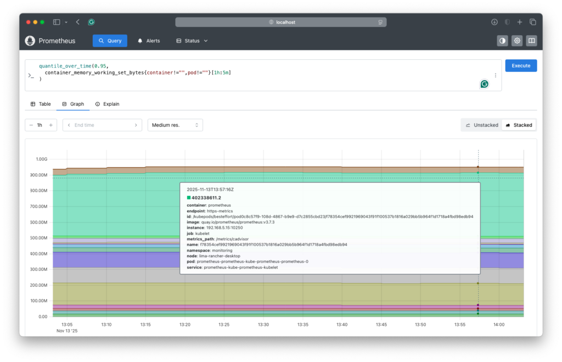The width and height of the screenshot is (562, 362).
Task: Toggle the light/dark theme icon
Action: [x=502, y=41]
